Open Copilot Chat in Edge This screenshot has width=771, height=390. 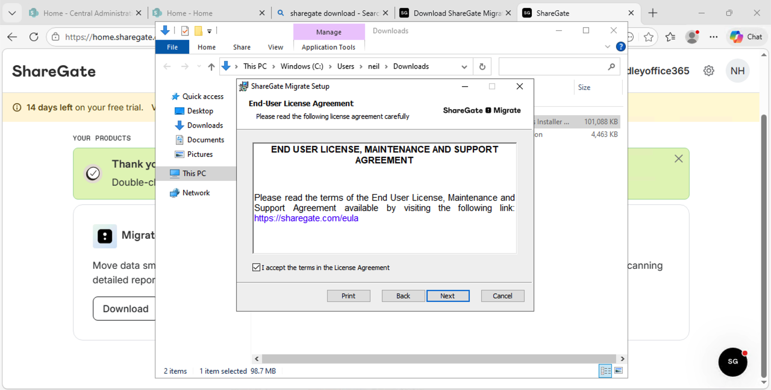(746, 37)
